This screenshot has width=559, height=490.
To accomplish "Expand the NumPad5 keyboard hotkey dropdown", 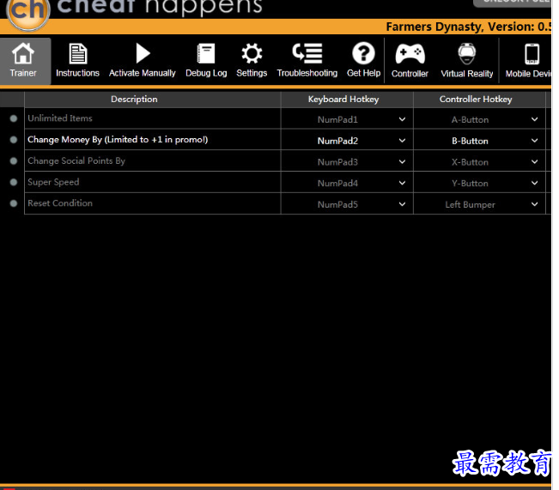I will tap(402, 204).
